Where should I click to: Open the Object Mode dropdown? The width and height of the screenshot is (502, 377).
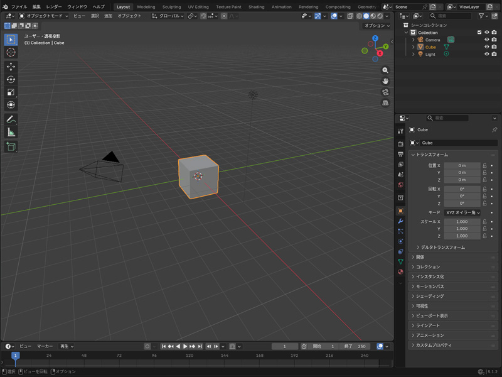[x=43, y=16]
